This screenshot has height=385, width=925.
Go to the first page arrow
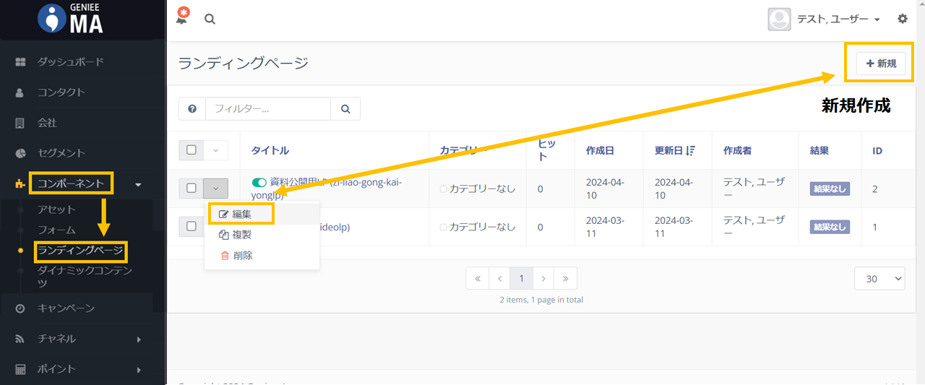tap(478, 278)
